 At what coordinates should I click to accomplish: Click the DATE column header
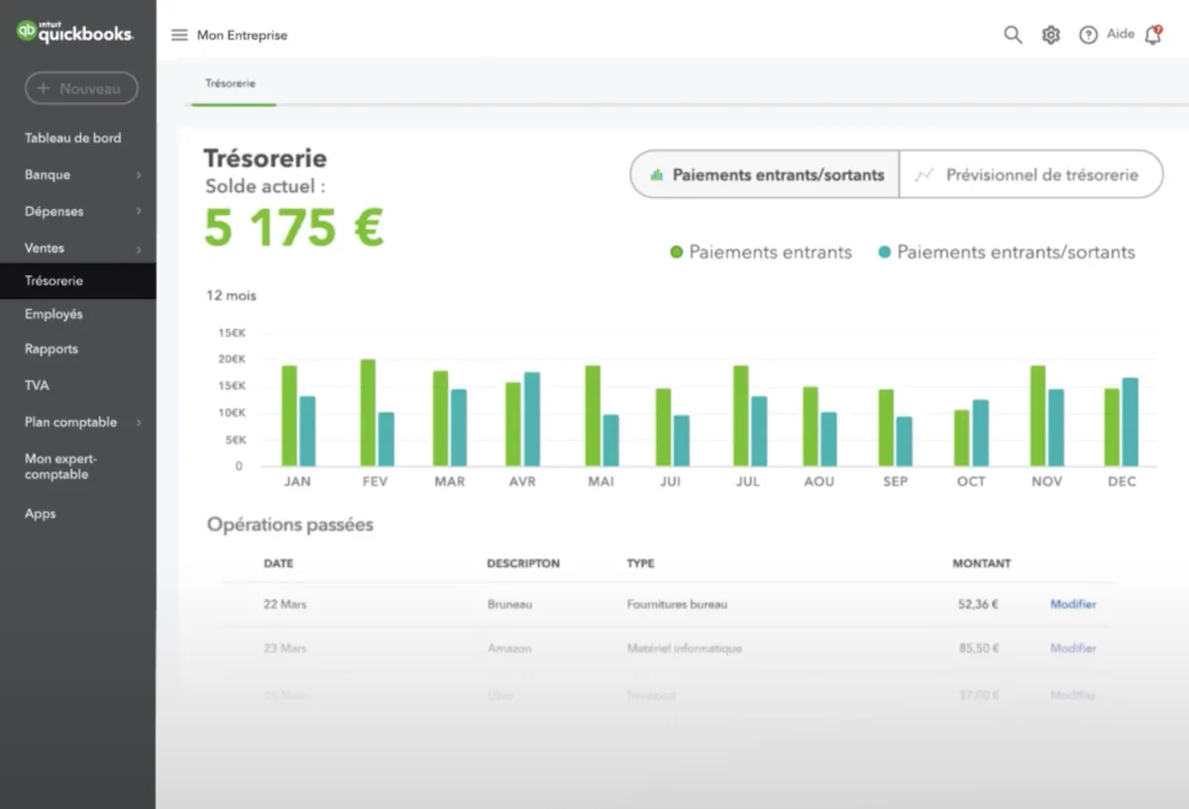point(278,563)
